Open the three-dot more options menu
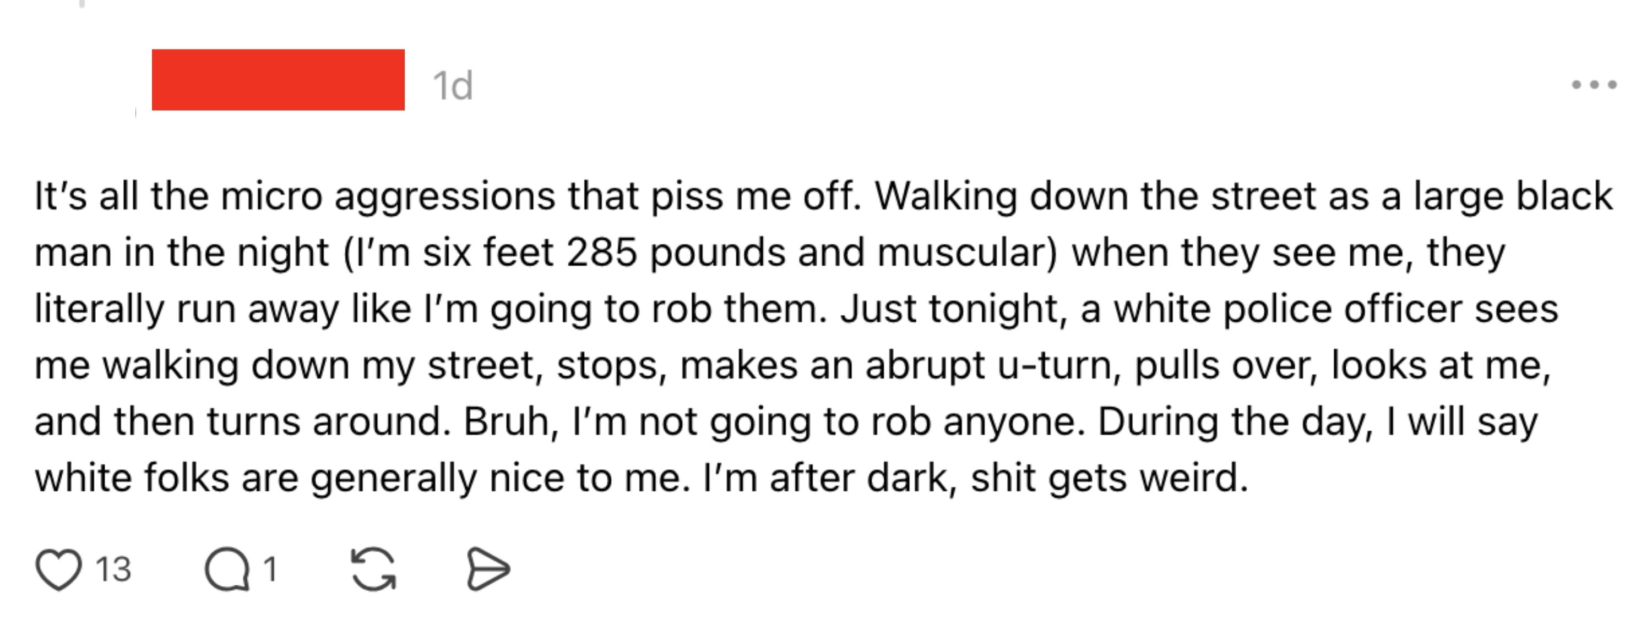Viewport: 1652px width, 620px height. coord(1594,85)
